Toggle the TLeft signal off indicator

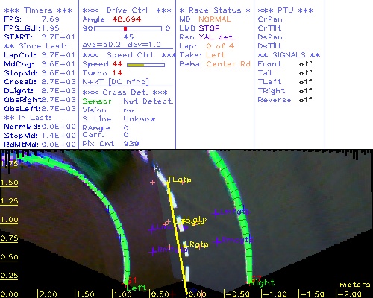point(305,82)
